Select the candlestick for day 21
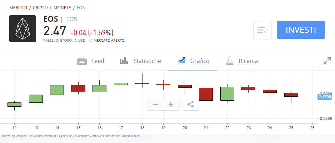335x143 pixels. point(206,94)
